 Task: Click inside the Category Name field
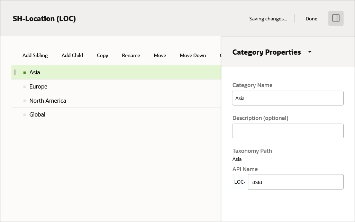[x=288, y=98]
